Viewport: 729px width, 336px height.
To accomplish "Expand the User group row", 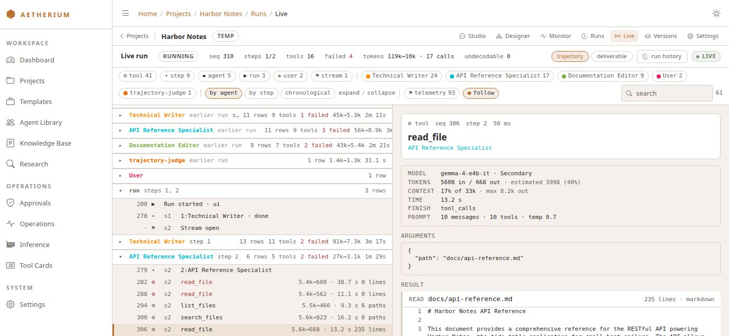I will pyautogui.click(x=252, y=176).
